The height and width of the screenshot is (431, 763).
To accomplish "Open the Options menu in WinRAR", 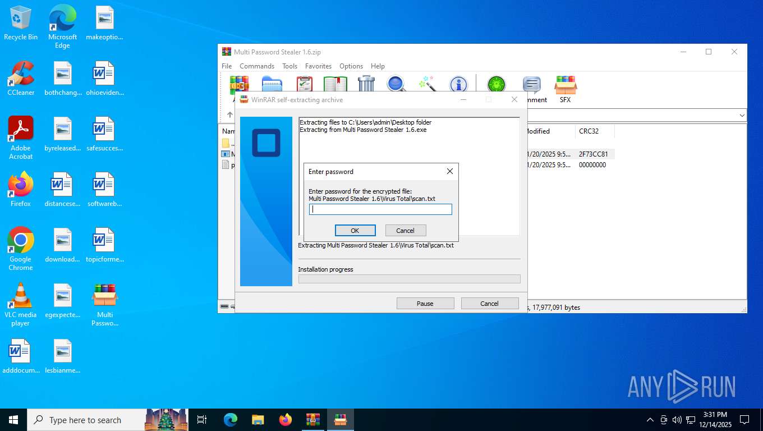I will (351, 66).
